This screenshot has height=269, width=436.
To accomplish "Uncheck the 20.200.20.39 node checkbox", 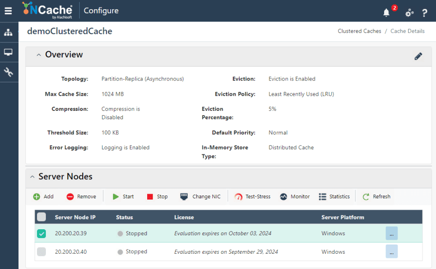I will tap(42, 233).
